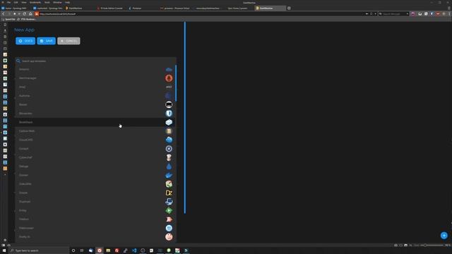Image resolution: width=452 pixels, height=254 pixels.
Task: Open the Bookmarks menu
Action: point(35,2)
